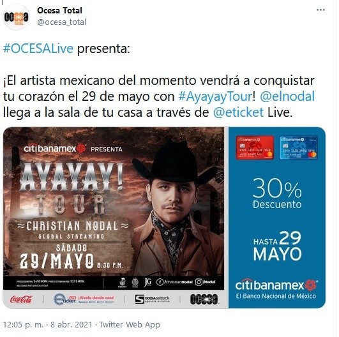
Task: Open the @elnodal mention
Action: point(287,96)
